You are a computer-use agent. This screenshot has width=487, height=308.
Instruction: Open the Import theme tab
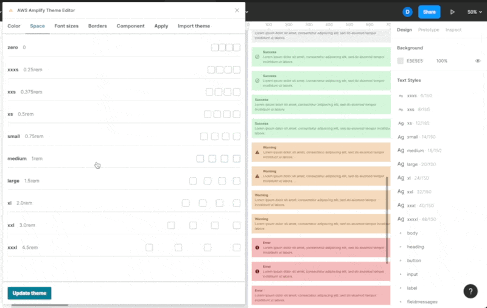pyautogui.click(x=194, y=26)
